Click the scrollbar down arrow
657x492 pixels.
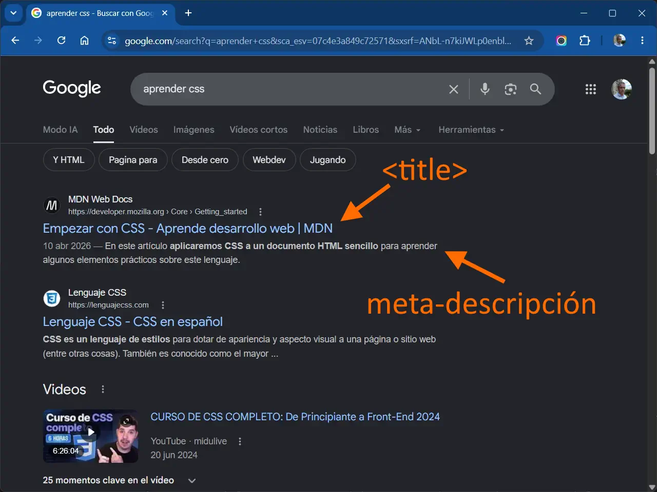coord(652,487)
